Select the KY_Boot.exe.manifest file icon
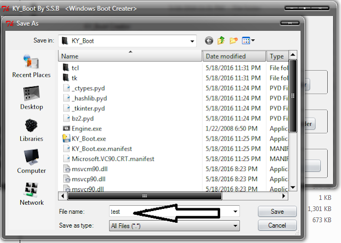 click(x=67, y=149)
